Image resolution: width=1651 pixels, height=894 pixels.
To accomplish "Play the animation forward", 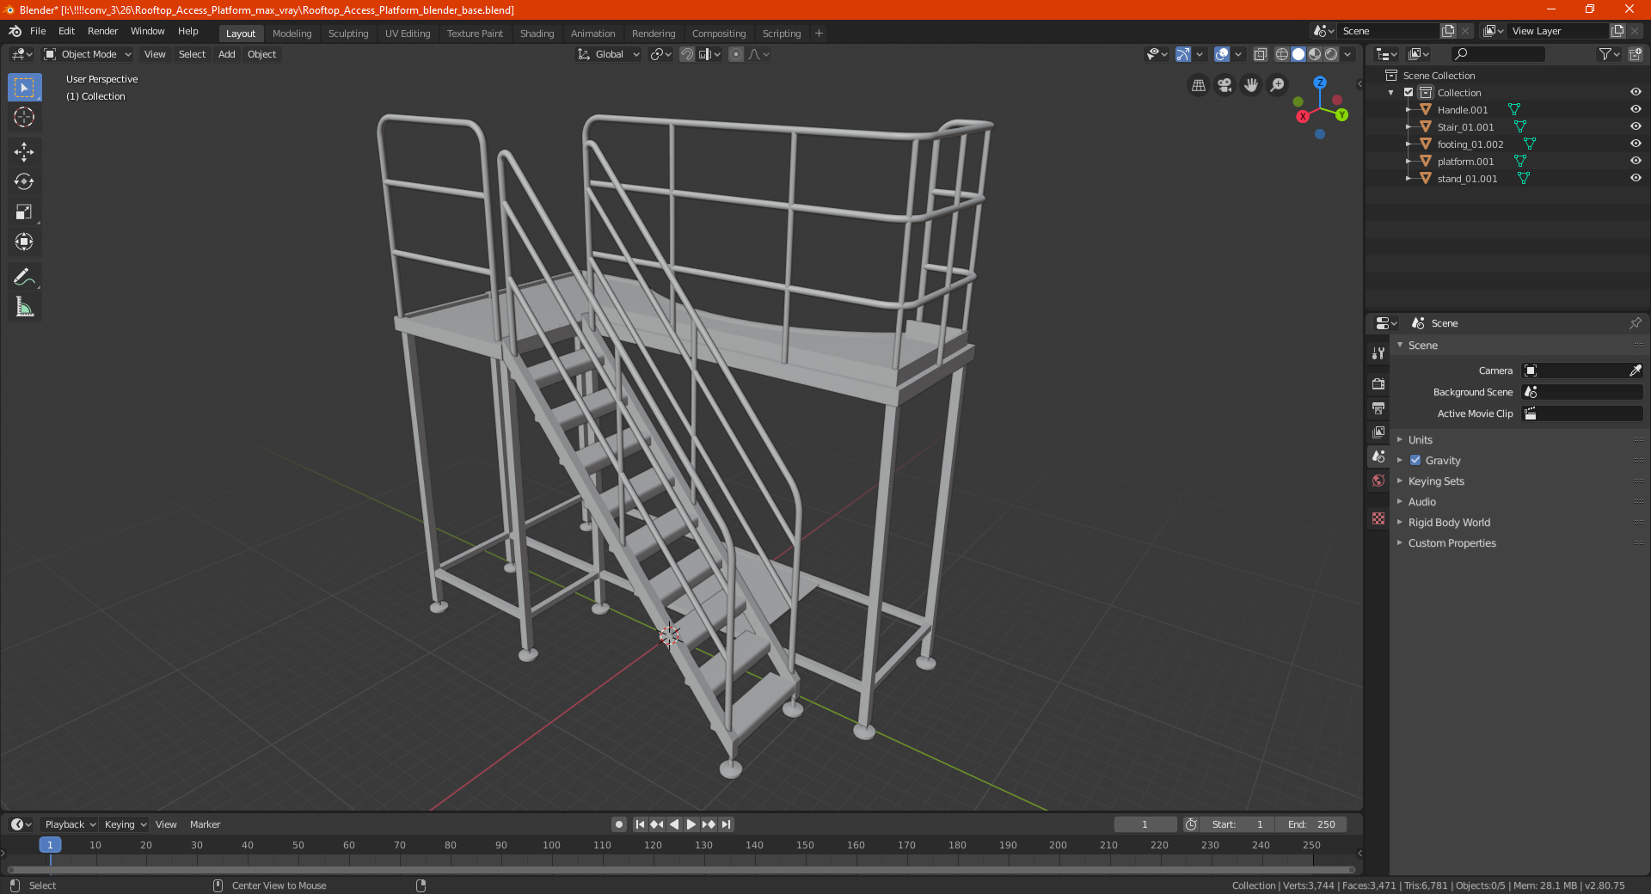I will coord(690,824).
